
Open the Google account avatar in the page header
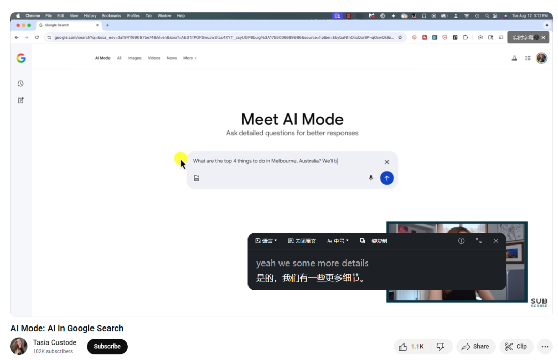[541, 58]
